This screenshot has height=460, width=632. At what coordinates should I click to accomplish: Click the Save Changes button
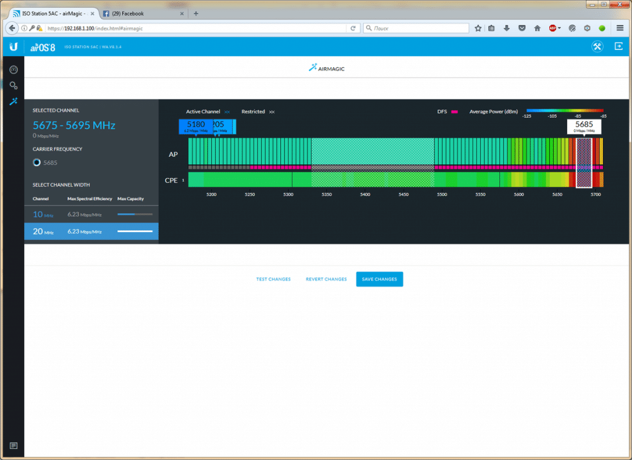[379, 279]
